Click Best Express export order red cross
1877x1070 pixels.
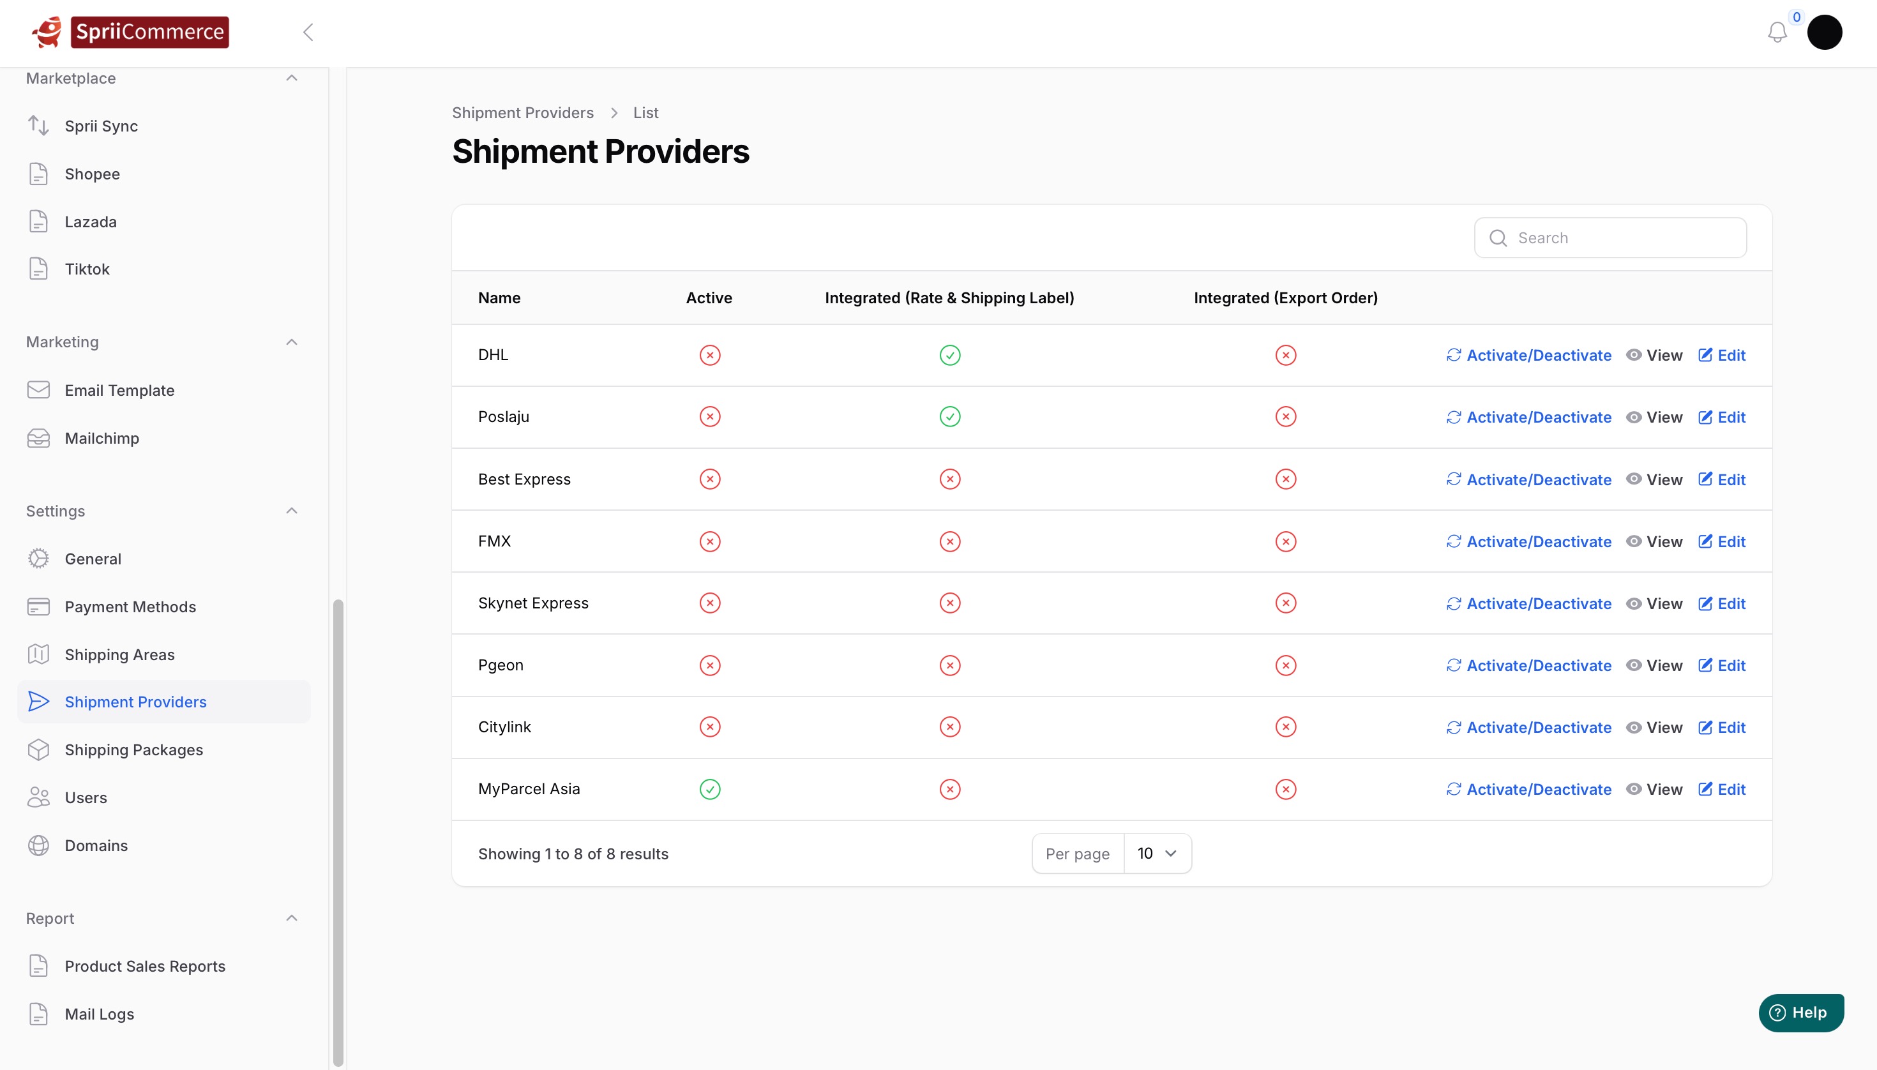(x=1285, y=479)
